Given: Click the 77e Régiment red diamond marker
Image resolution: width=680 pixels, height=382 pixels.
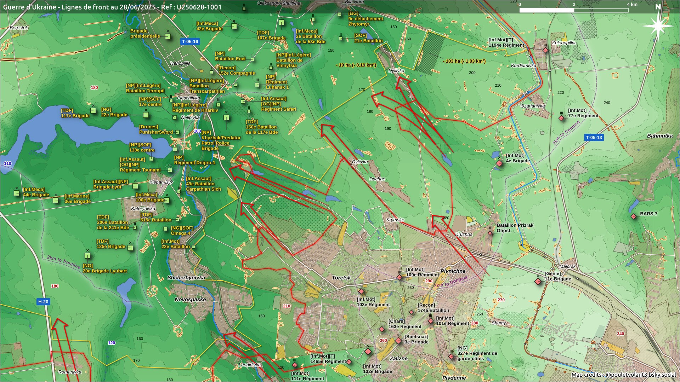Looking at the screenshot, I should coord(561,118).
